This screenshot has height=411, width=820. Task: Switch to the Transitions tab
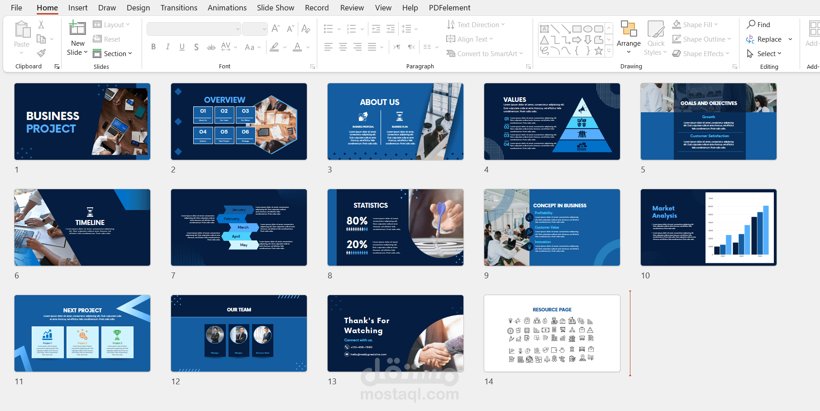click(x=179, y=8)
